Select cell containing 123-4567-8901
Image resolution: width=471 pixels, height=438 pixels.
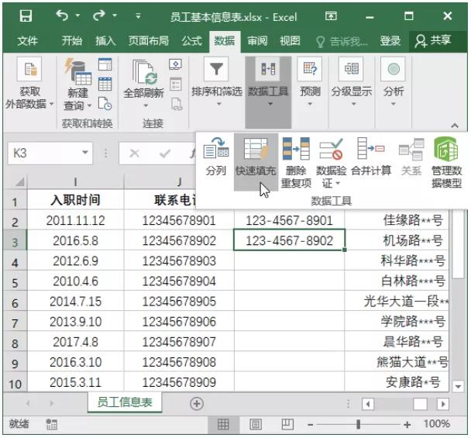pyautogui.click(x=289, y=220)
